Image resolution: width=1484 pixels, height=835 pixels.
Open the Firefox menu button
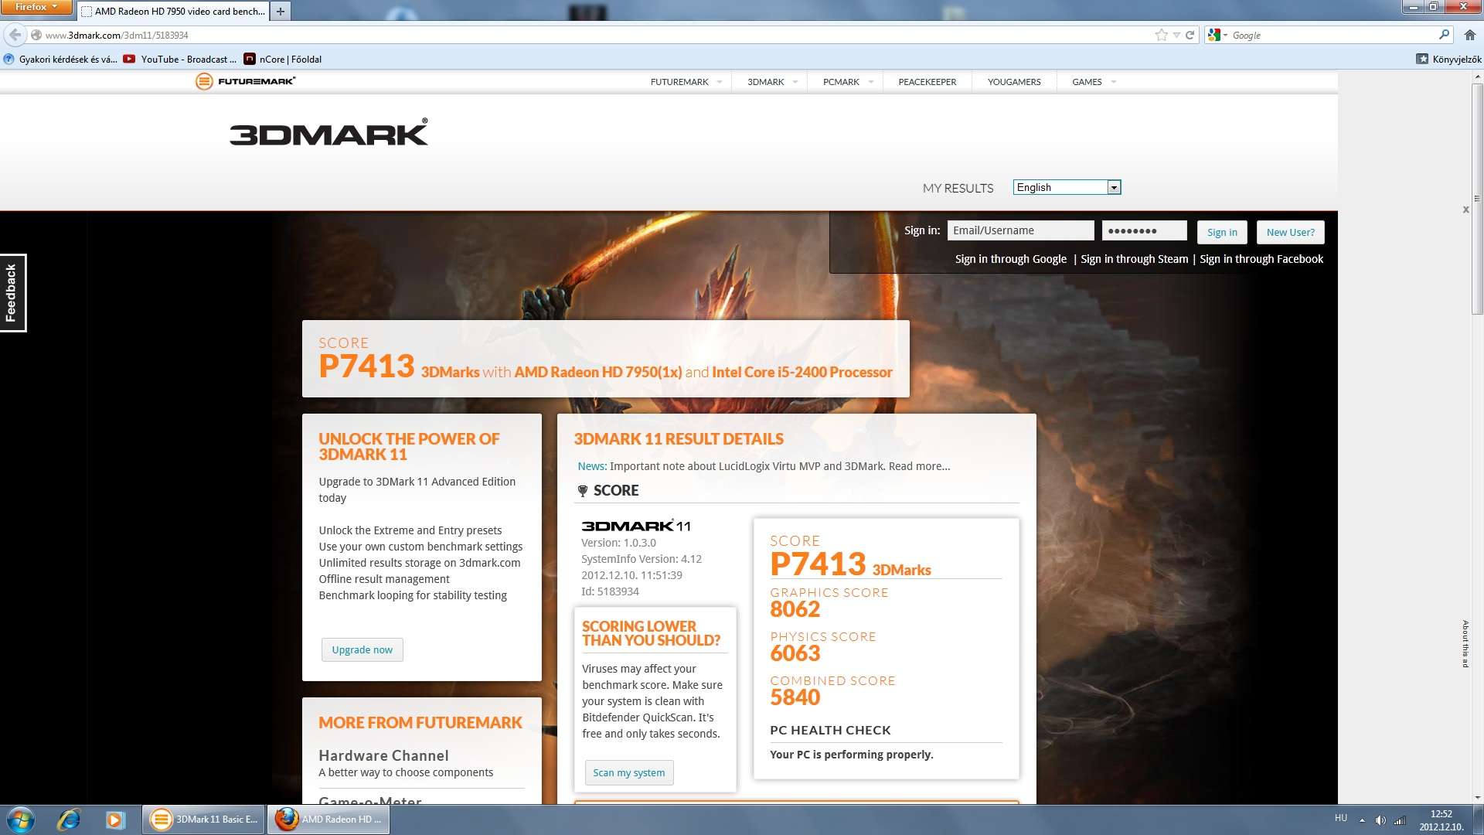(36, 7)
